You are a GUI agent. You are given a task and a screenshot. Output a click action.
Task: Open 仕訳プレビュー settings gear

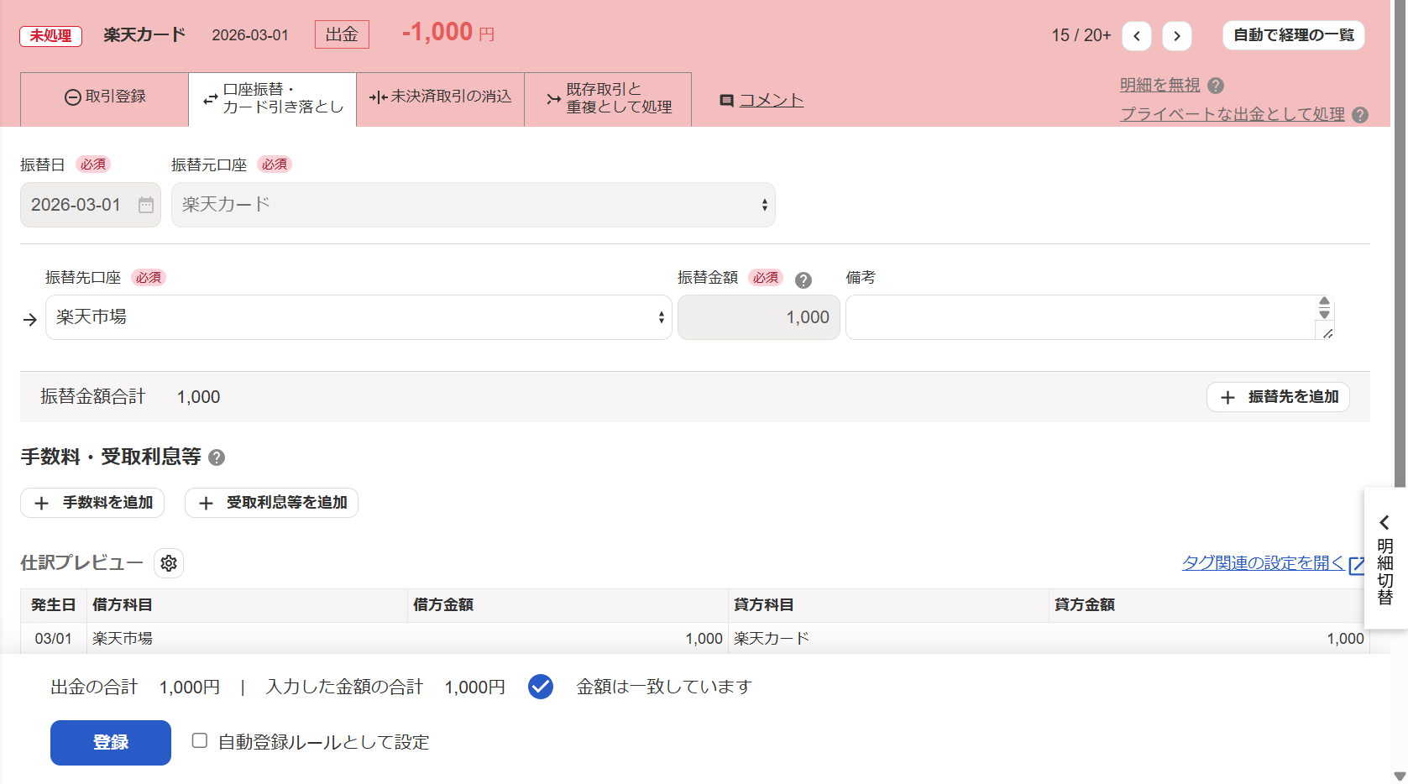click(x=169, y=563)
